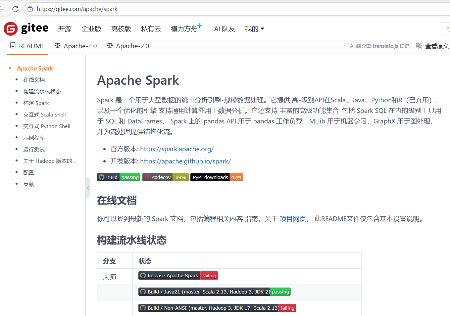Click the failing status of Non-ANSI build
The image size is (450, 316).
(x=287, y=308)
